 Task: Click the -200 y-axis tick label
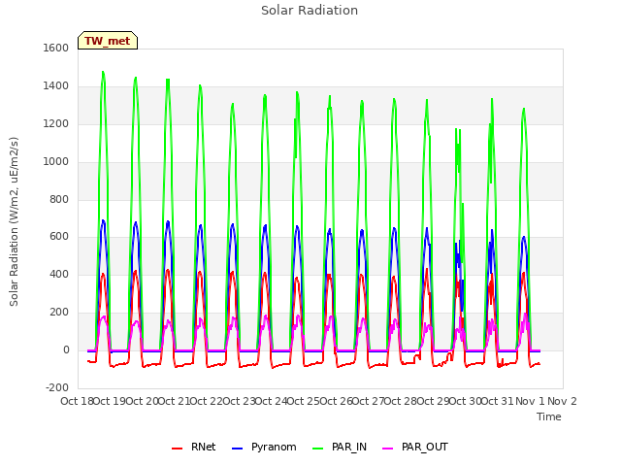click(x=57, y=387)
